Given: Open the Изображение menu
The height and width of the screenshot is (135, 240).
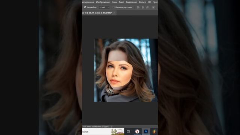Looking at the screenshot, I should click(x=103, y=2).
